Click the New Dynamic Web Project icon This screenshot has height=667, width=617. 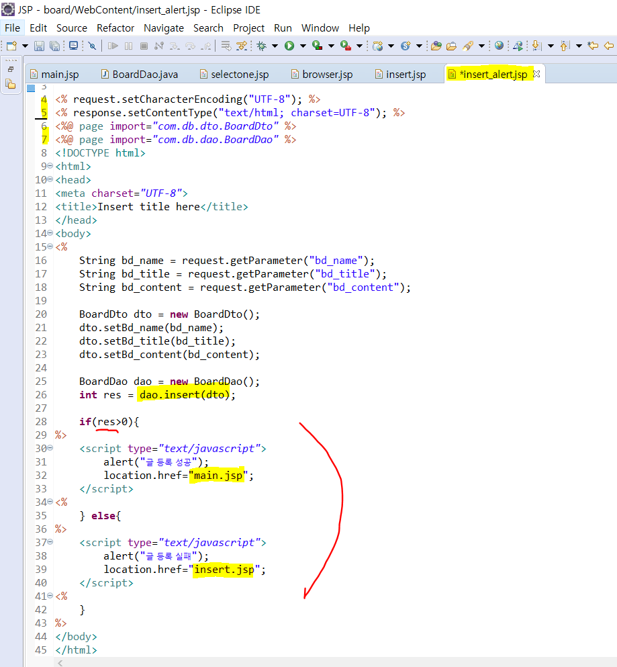377,46
